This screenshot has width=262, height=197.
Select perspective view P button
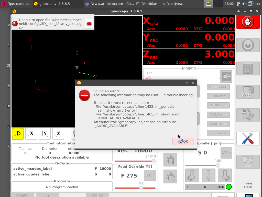tap(18, 133)
